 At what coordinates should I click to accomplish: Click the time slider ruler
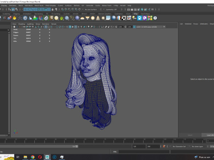pos(103,141)
